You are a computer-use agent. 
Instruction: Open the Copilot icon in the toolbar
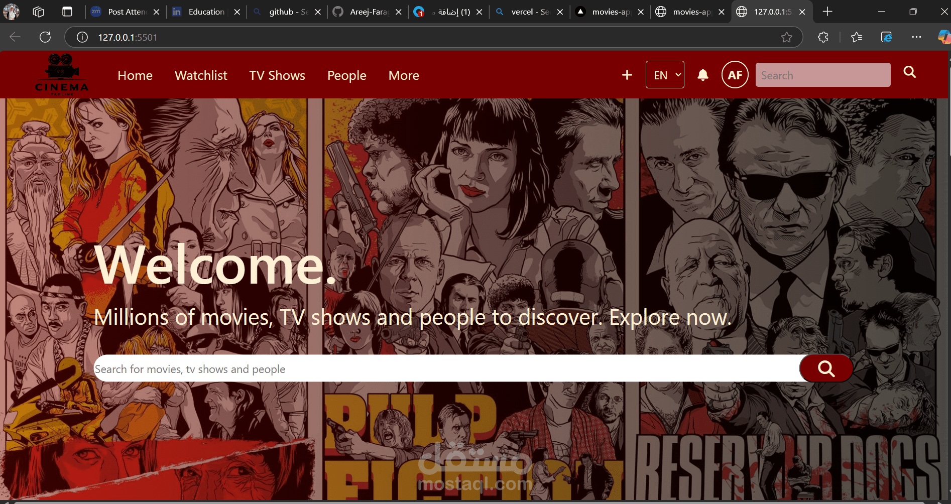944,37
